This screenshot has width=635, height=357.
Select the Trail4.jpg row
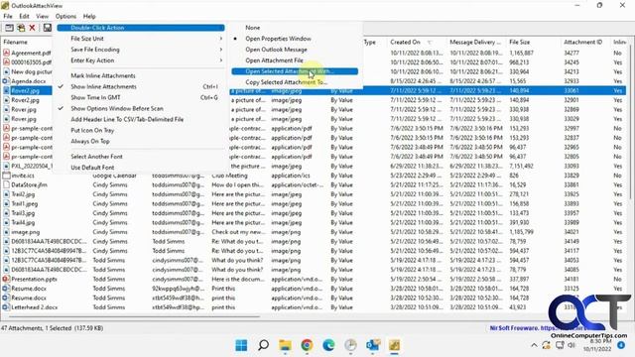tap(314, 222)
